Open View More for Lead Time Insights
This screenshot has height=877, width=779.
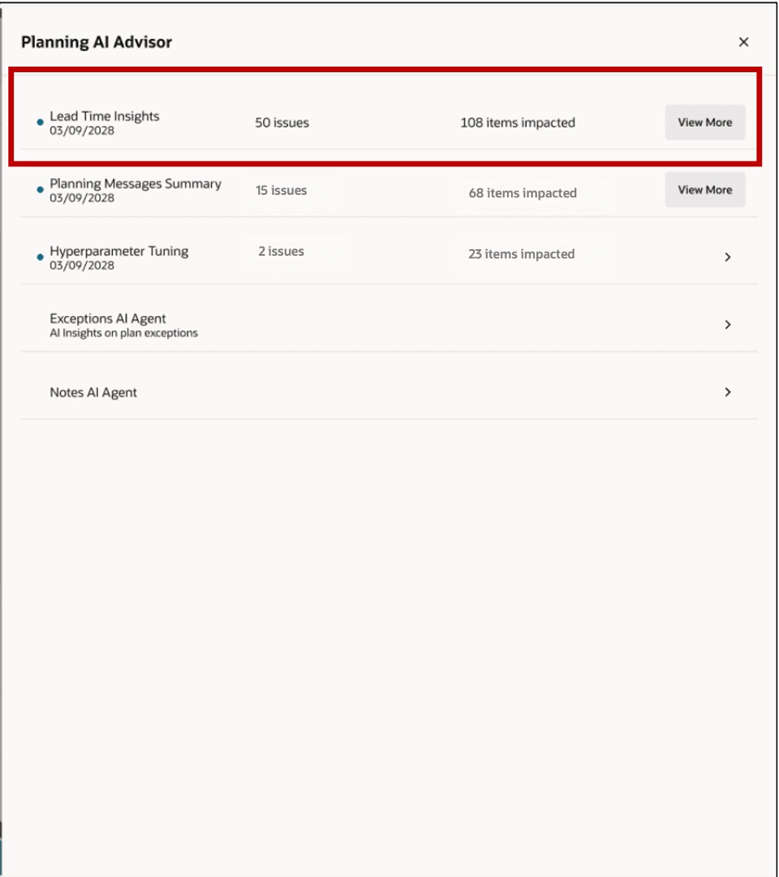[x=704, y=122]
